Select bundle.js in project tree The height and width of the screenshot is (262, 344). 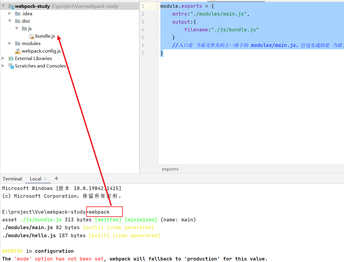point(45,36)
